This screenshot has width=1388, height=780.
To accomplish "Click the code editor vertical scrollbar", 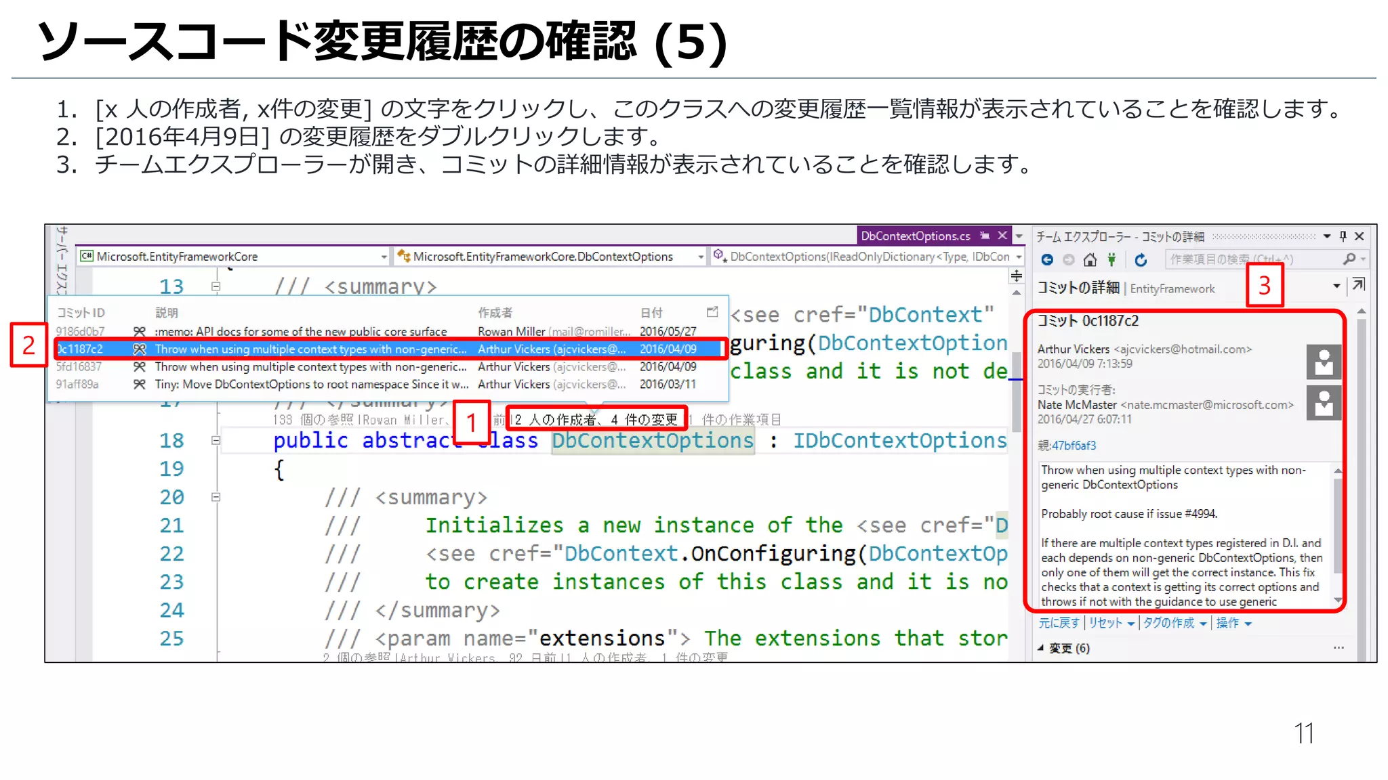I will [1016, 391].
